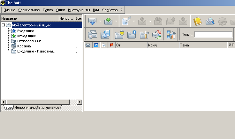The image size is (235, 139).
Task: Open folder properties with tools icon
Action: [x=144, y=34]
